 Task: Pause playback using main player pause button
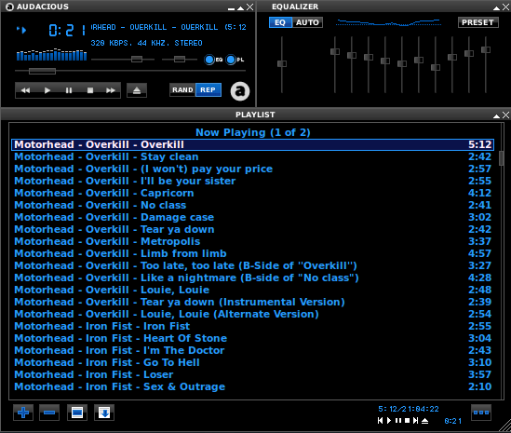(x=69, y=90)
